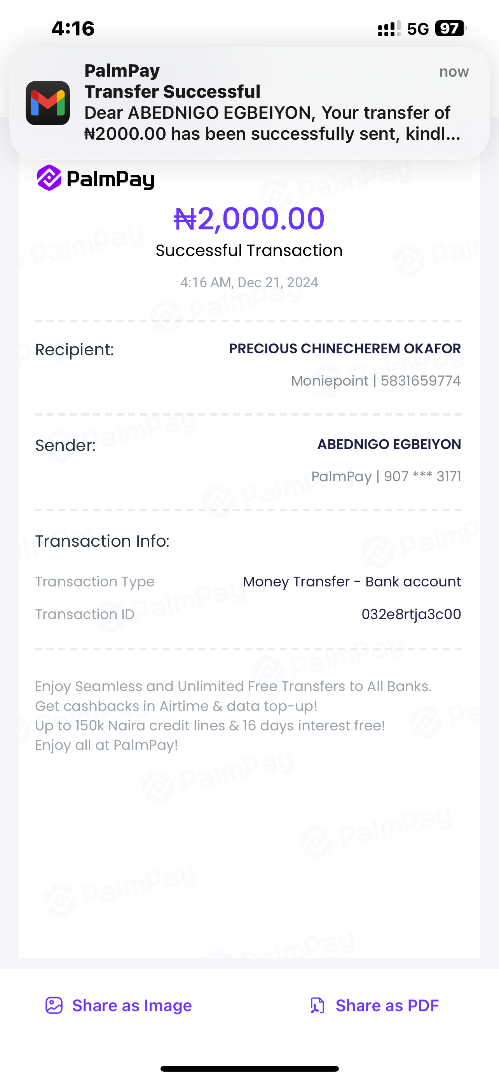Tap the Transaction ID value 032e8rtja3c00

coord(411,614)
